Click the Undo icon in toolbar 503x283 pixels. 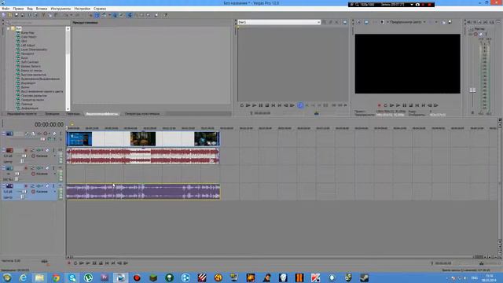(65, 15)
